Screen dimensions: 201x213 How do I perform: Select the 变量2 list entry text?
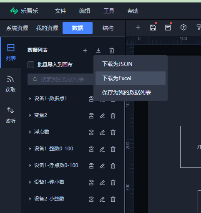pos(40,115)
